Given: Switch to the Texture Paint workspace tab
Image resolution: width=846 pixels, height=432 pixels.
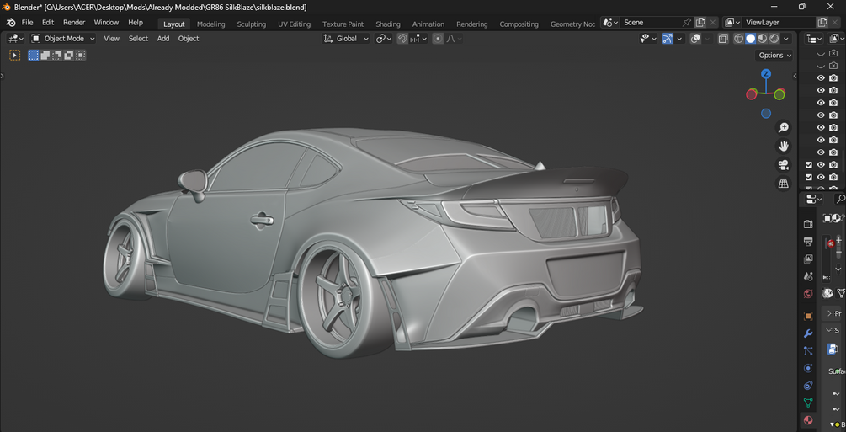Looking at the screenshot, I should (343, 24).
